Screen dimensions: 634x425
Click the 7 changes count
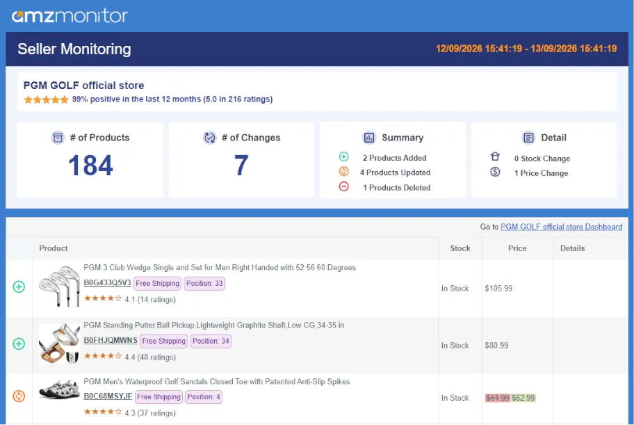tap(241, 166)
